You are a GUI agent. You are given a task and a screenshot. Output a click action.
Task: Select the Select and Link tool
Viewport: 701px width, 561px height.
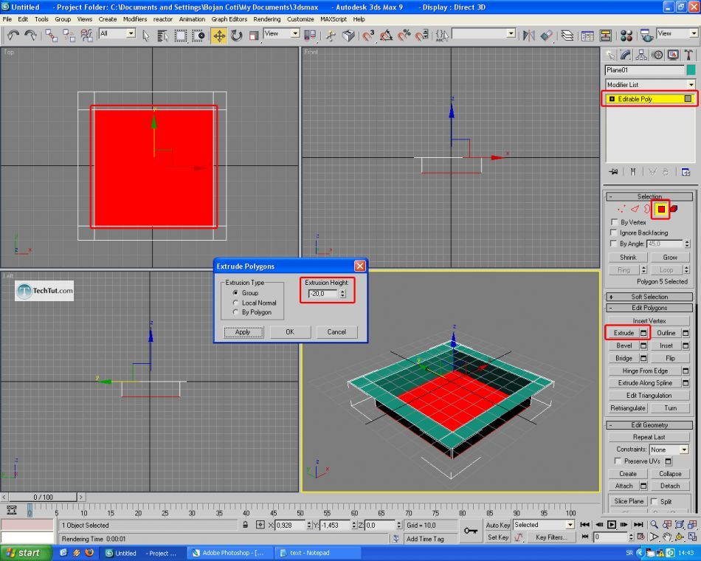click(x=51, y=35)
